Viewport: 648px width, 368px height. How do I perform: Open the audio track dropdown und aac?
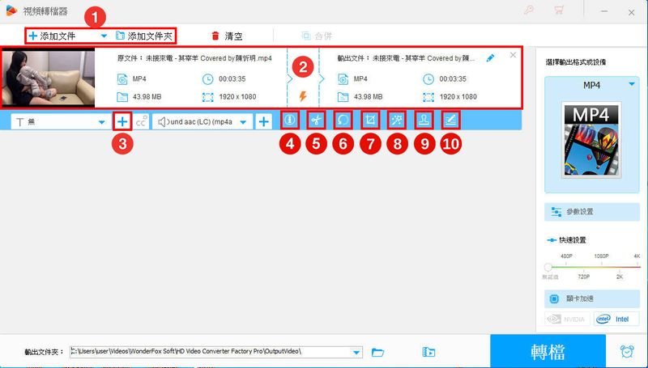coord(202,121)
